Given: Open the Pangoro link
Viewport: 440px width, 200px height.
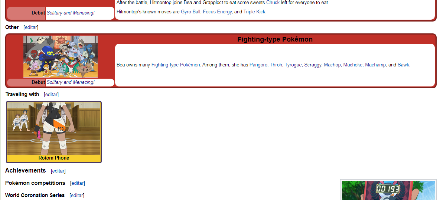Looking at the screenshot, I should click(258, 65).
